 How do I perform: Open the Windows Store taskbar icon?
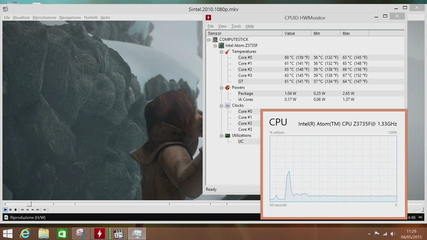tap(62, 234)
